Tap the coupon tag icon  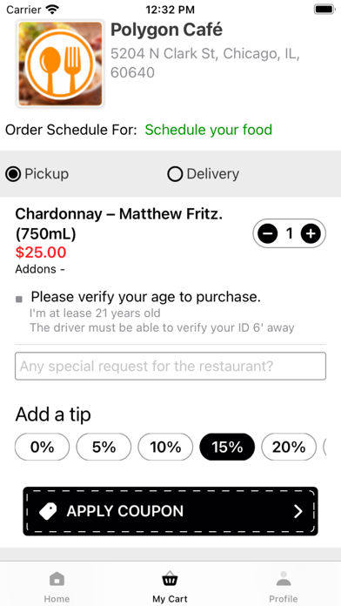pos(48,511)
